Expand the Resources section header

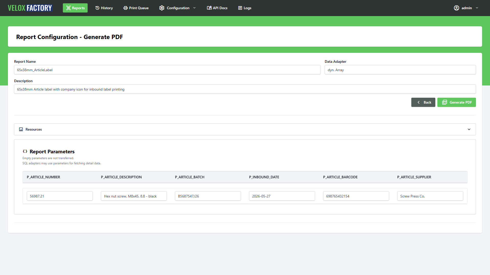(x=245, y=129)
